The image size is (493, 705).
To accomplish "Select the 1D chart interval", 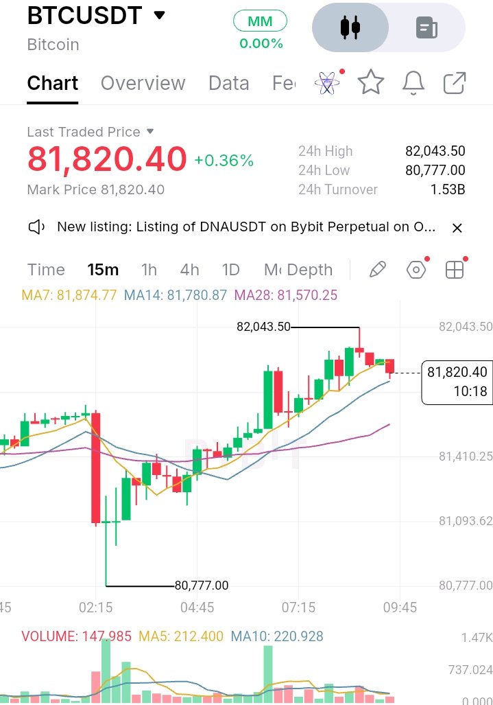I will click(x=231, y=270).
